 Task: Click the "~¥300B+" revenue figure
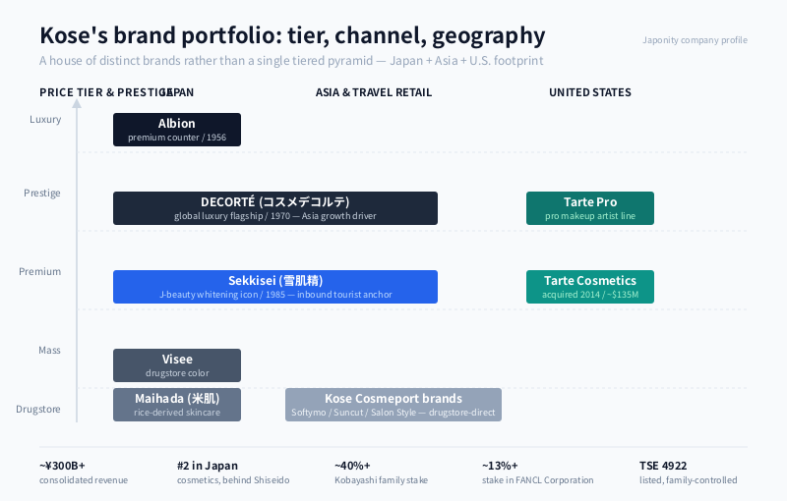tap(62, 466)
